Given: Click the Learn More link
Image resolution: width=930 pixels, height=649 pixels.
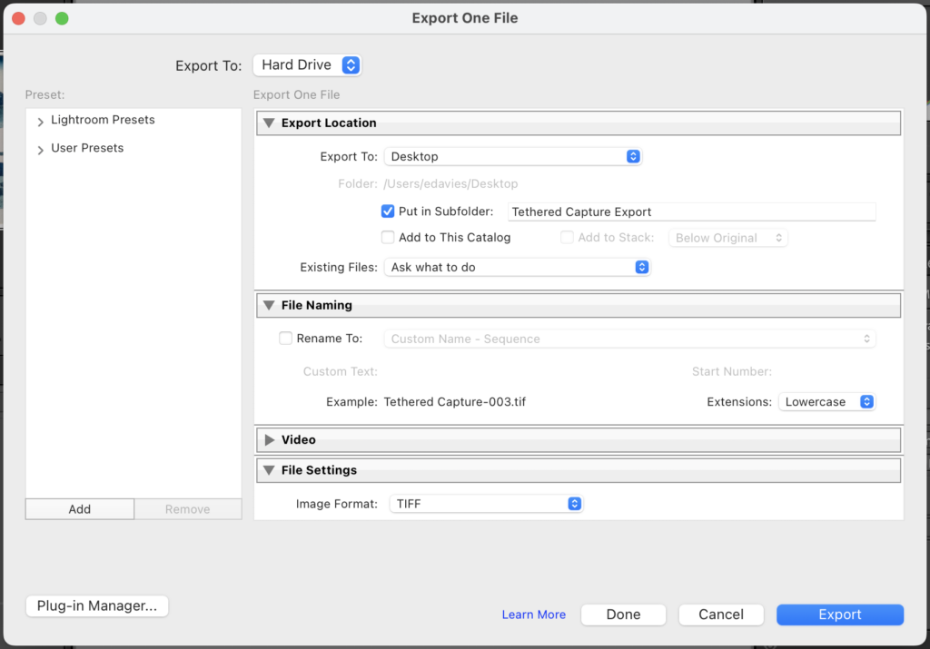Looking at the screenshot, I should (x=533, y=615).
